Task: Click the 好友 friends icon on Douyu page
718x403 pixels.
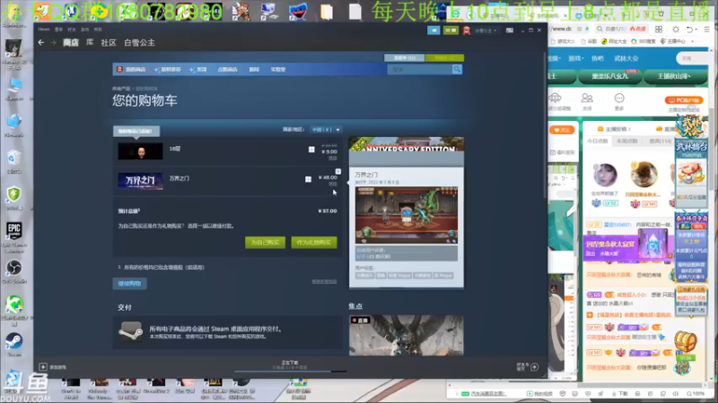Action: 587,101
